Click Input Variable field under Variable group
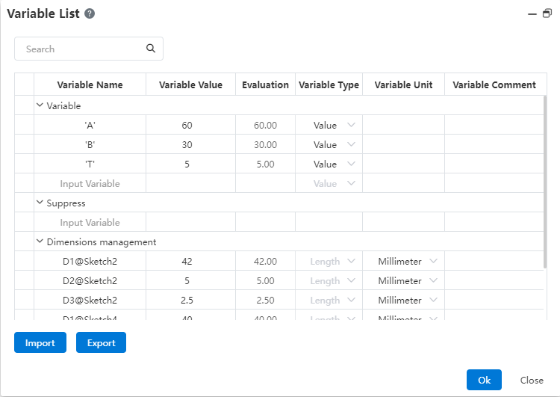This screenshot has height=397, width=560. pyautogui.click(x=90, y=183)
